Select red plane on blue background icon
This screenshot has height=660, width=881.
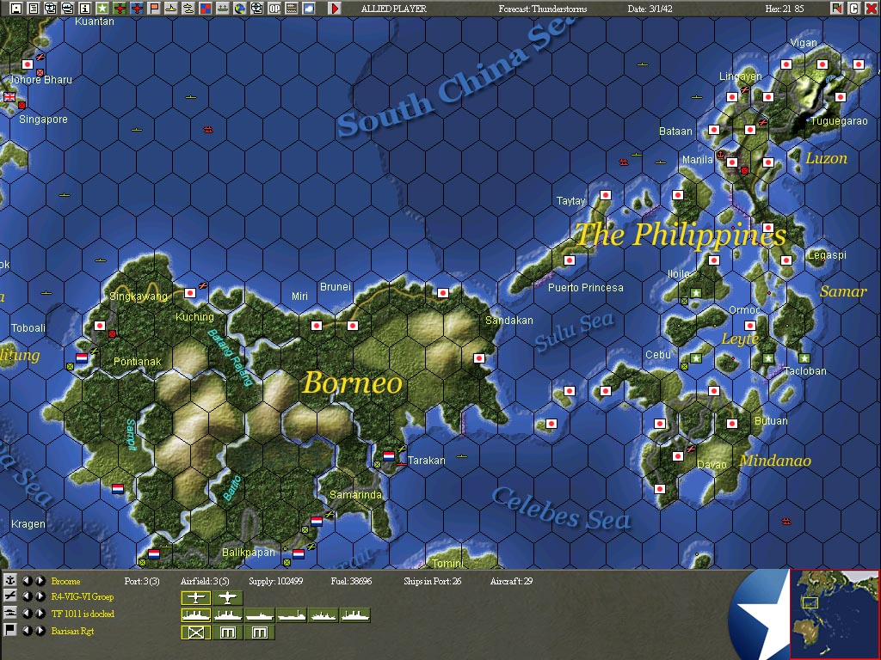(137, 8)
